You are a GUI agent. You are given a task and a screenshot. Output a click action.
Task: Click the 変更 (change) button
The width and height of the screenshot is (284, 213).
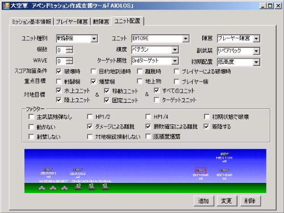pos(227,201)
